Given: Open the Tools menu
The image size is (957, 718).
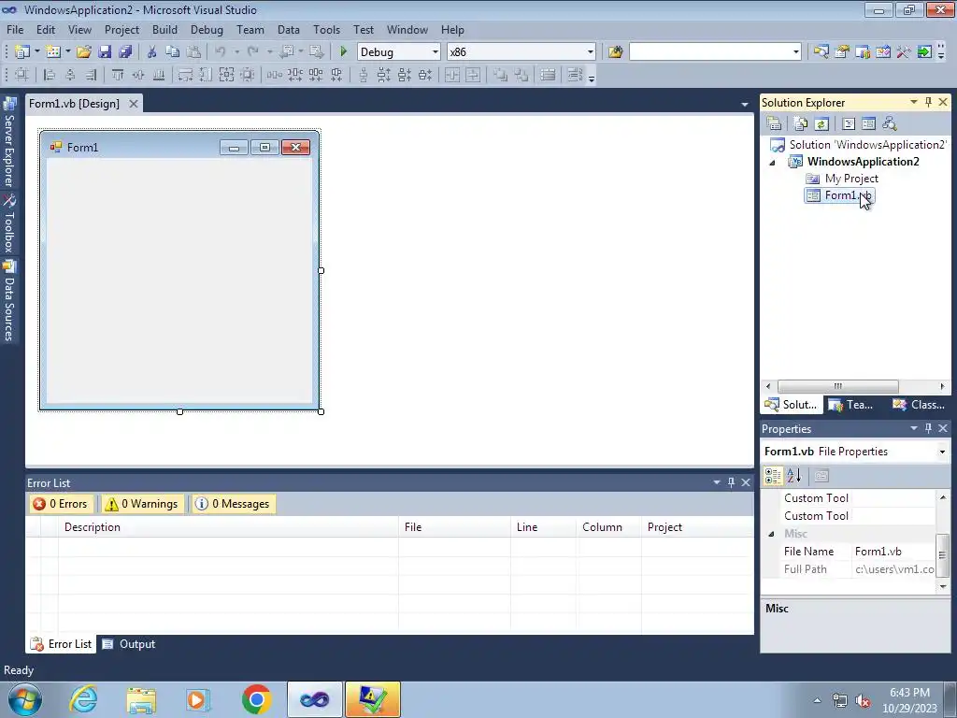Looking at the screenshot, I should pyautogui.click(x=326, y=29).
